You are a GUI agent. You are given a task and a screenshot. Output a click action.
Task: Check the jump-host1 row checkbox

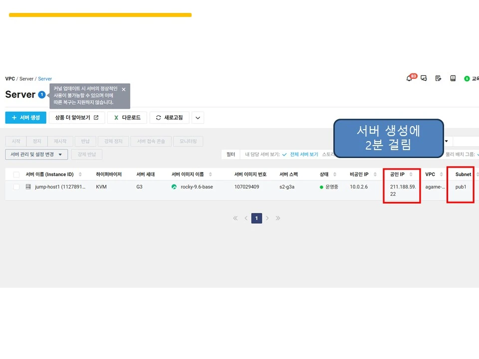tap(16, 187)
